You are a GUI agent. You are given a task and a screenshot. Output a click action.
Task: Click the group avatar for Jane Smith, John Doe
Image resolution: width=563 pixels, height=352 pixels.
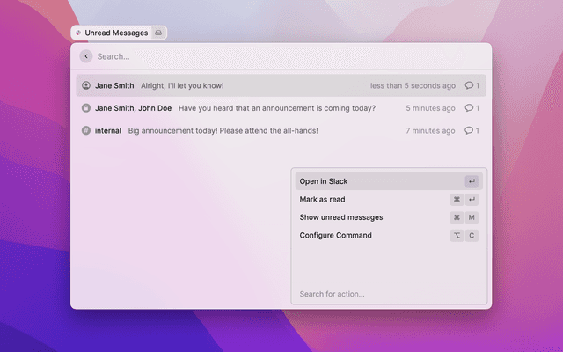(x=86, y=108)
